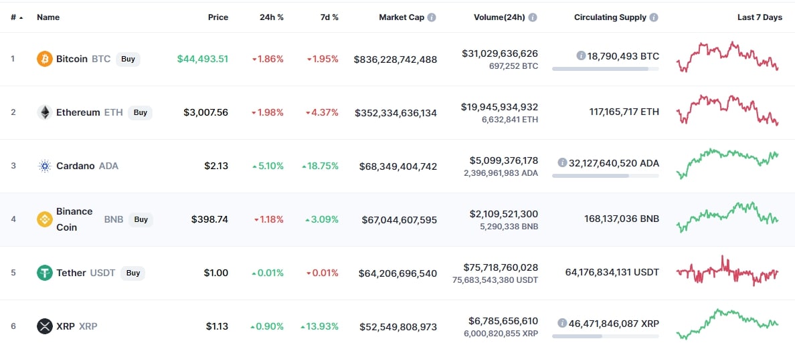The width and height of the screenshot is (795, 349).
Task: Click Bitcoin market cap $836,228,742,488
Action: [x=395, y=60]
